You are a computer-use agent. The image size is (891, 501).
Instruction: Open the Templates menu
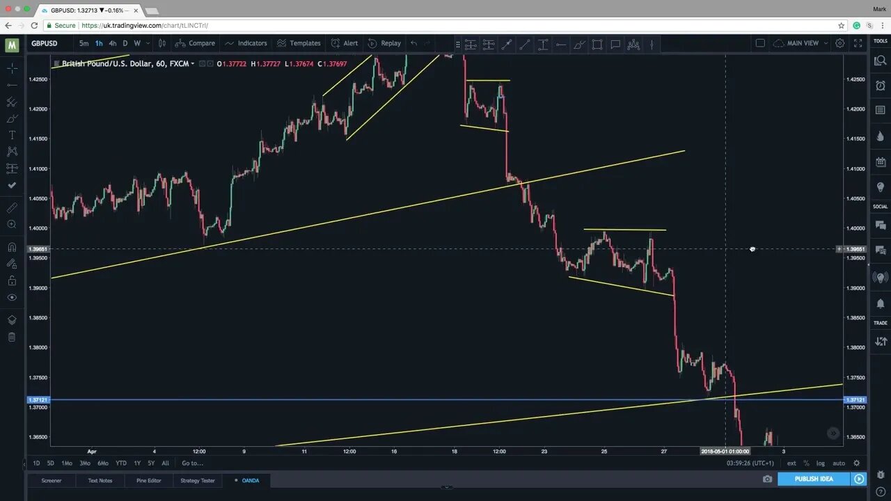pos(299,43)
